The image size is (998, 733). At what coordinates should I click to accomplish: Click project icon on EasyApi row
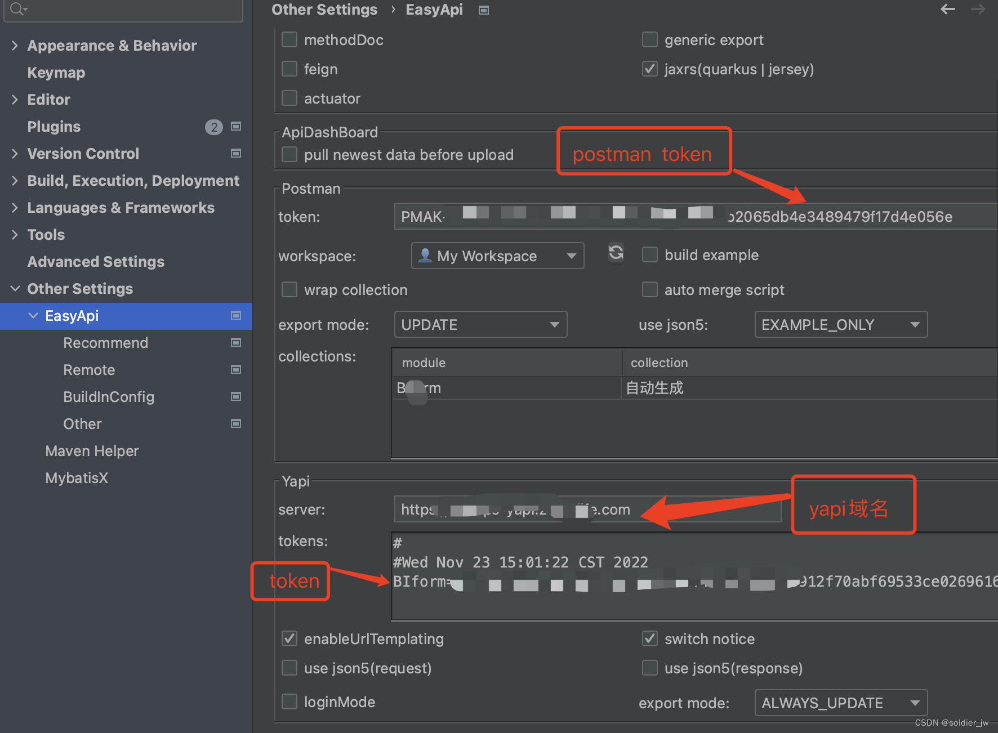coord(236,315)
